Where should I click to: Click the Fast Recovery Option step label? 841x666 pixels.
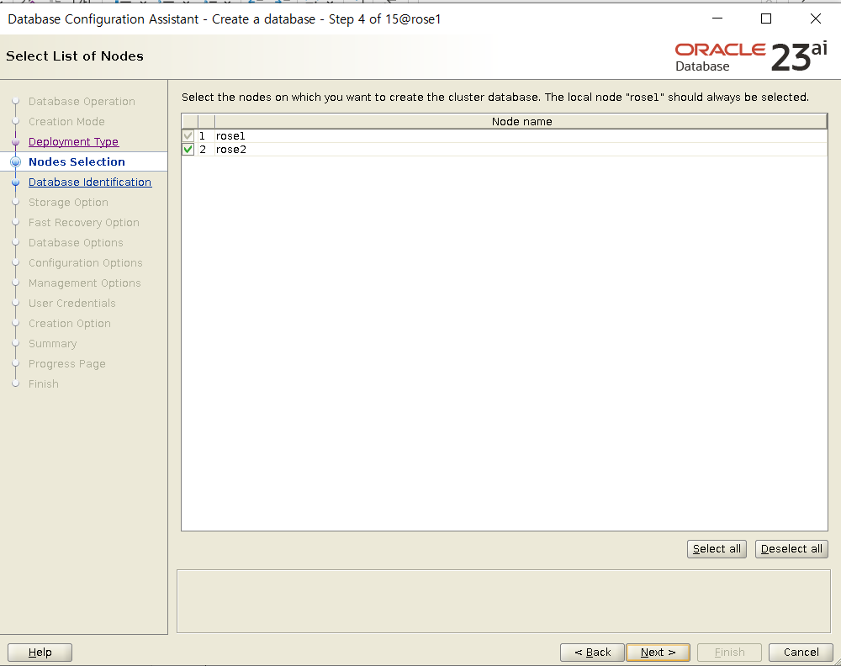pos(83,223)
